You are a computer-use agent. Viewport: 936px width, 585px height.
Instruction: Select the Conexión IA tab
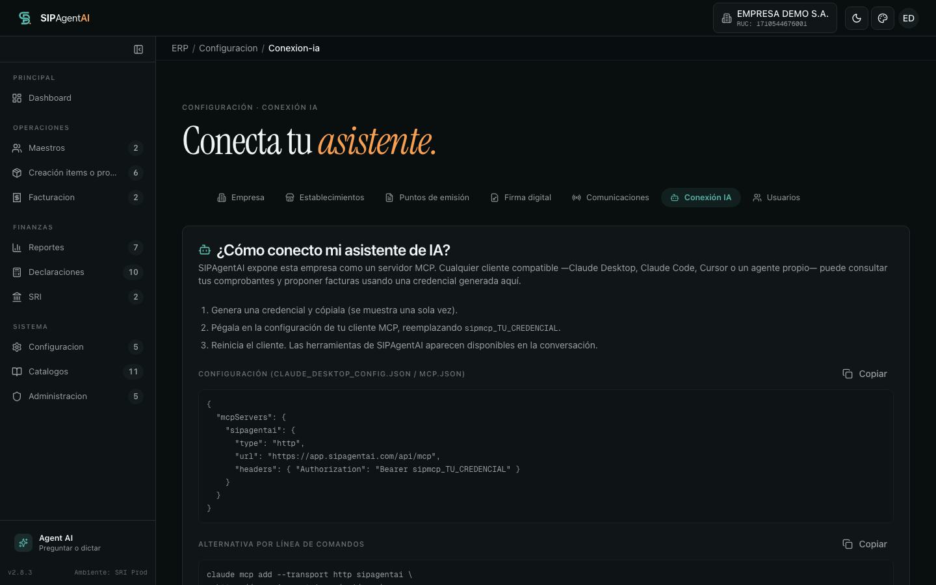(701, 198)
